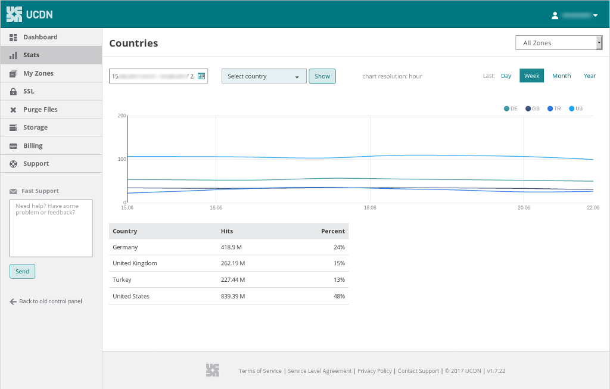Switch chart range to Month
The width and height of the screenshot is (610, 389).
tap(561, 76)
